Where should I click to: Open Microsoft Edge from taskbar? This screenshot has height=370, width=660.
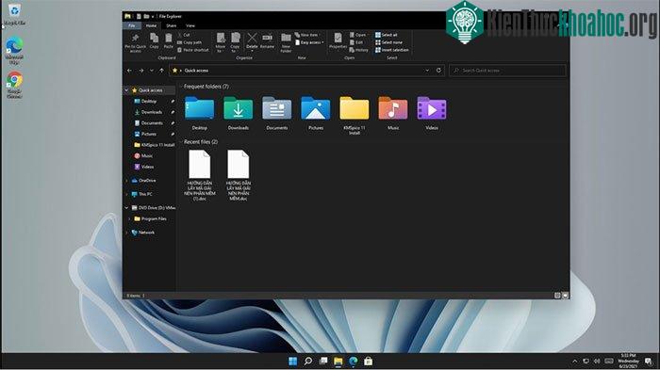[354, 362]
